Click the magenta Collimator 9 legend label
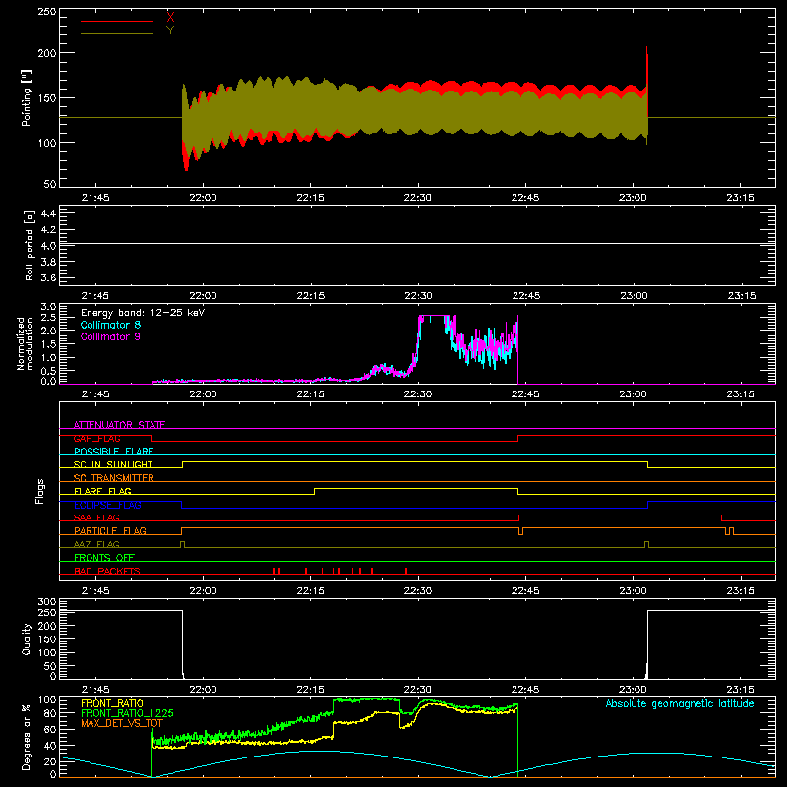The image size is (787, 787). click(110, 336)
